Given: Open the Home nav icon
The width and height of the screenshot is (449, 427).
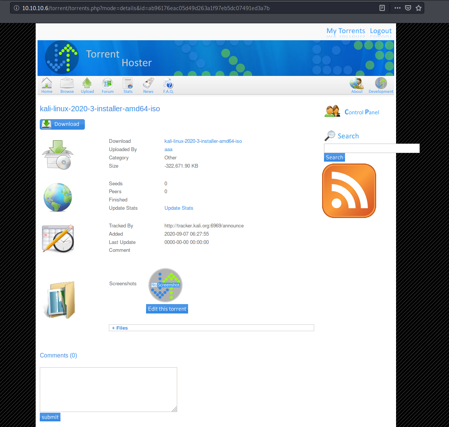Looking at the screenshot, I should tap(47, 85).
